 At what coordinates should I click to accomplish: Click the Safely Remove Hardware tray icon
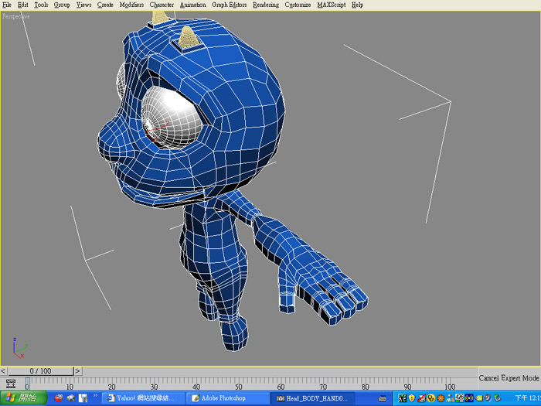point(497,398)
